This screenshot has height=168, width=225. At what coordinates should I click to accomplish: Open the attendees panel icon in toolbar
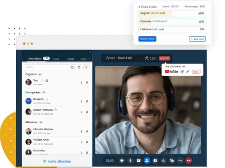147,160
